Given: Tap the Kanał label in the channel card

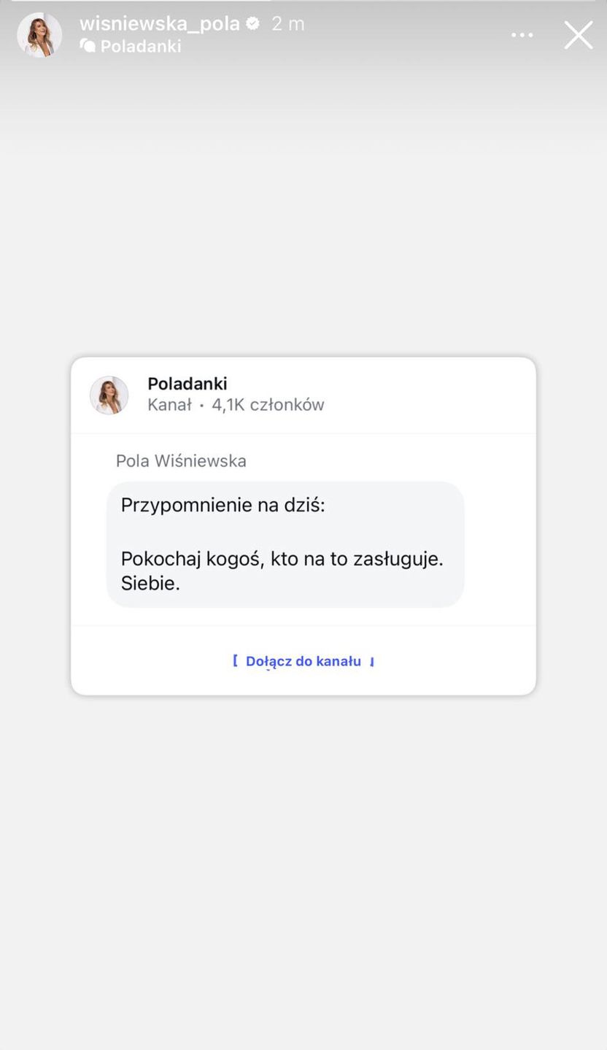Looking at the screenshot, I should tap(169, 404).
